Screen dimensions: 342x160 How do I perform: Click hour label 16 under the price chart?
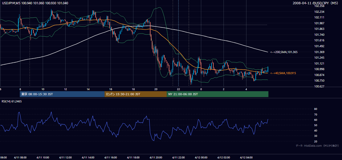coord(111,89)
